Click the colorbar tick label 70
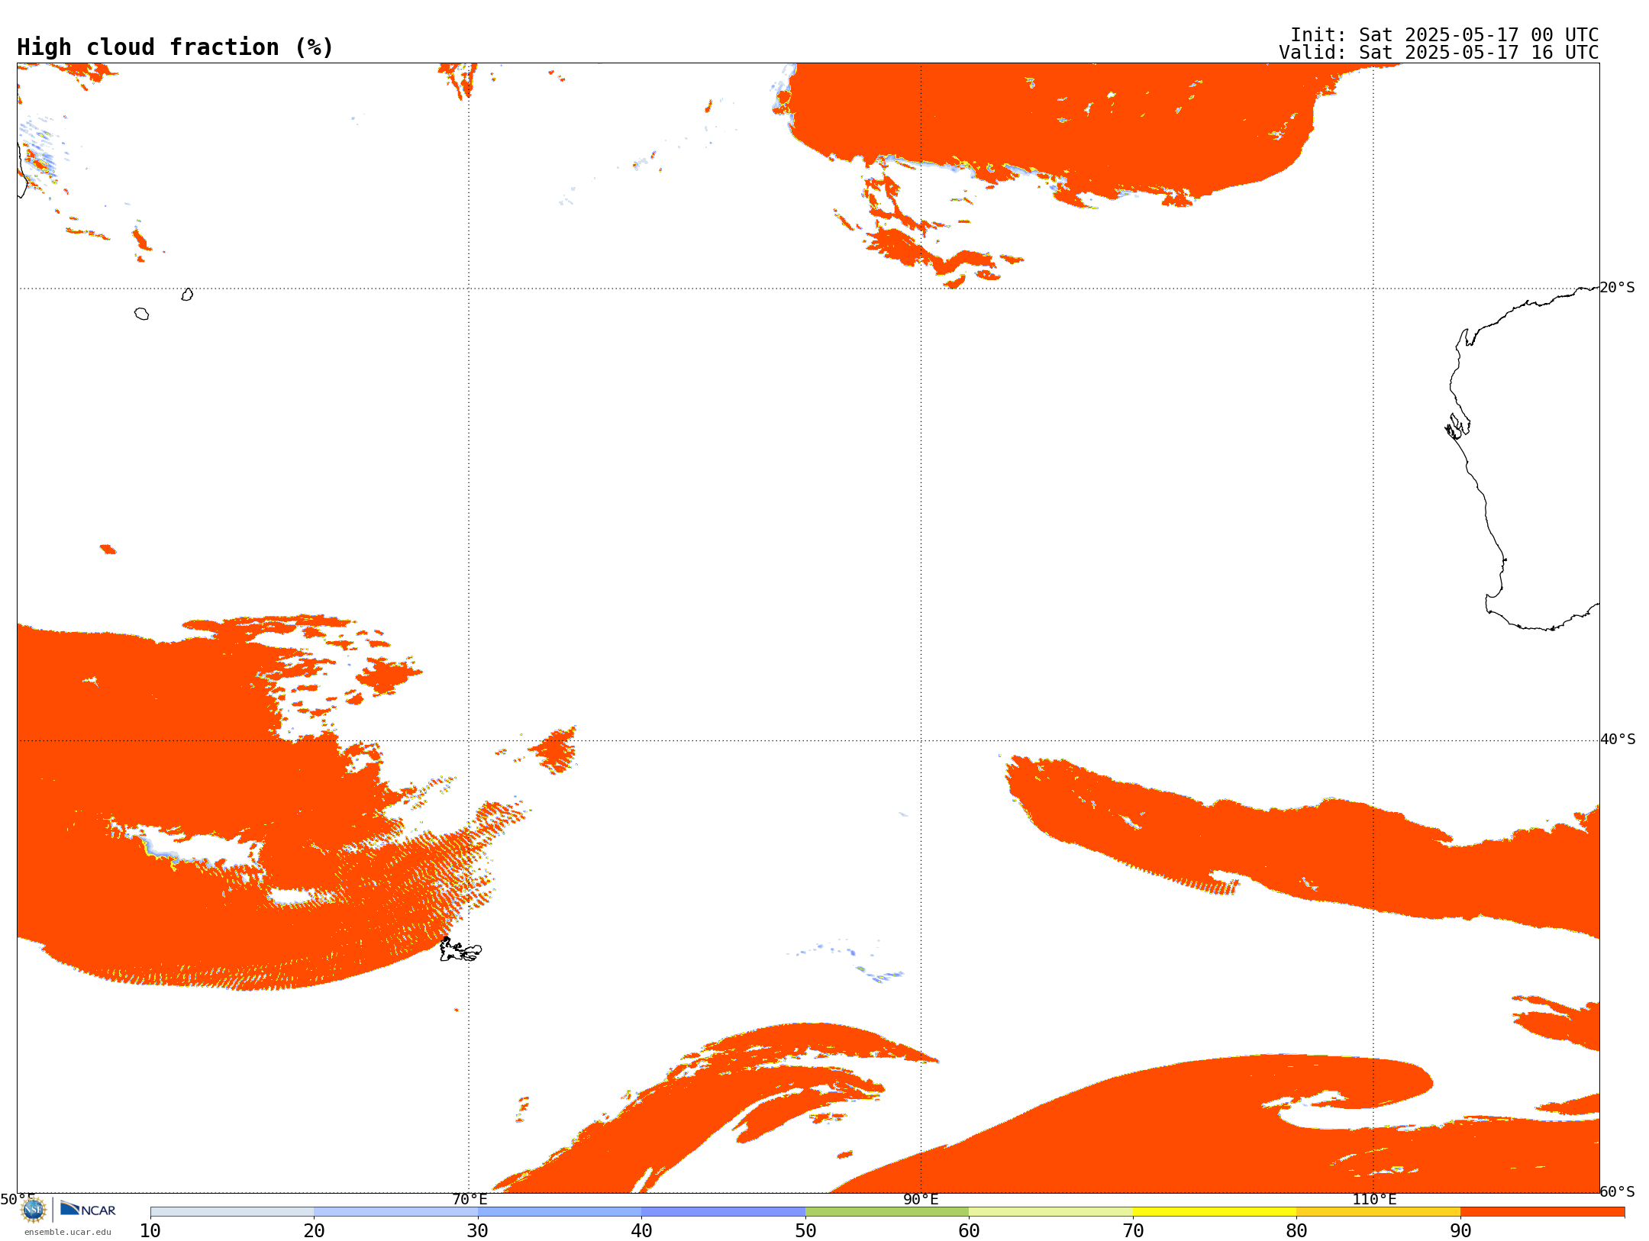The height and width of the screenshot is (1241, 1649). click(1133, 1231)
